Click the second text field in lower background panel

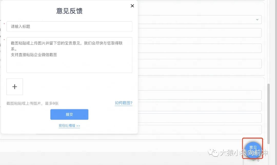pyautogui.click(x=200, y=106)
